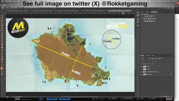Screen dimensions: 179x101
Task: Open status bar document info arrow
Action: (26, 97)
